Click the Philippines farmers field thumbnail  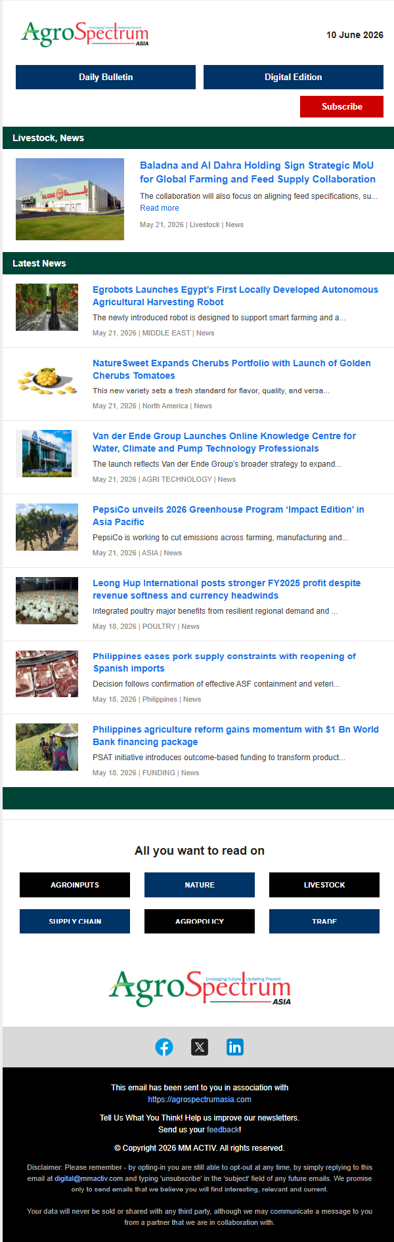click(x=47, y=746)
